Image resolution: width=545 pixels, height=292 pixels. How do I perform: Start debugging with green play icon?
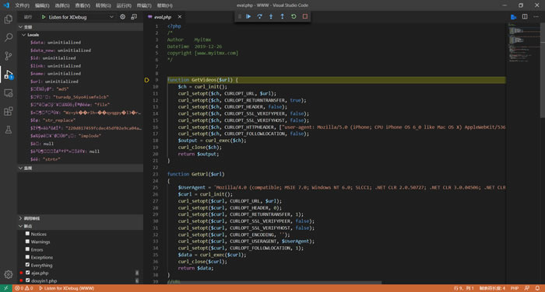coord(44,16)
